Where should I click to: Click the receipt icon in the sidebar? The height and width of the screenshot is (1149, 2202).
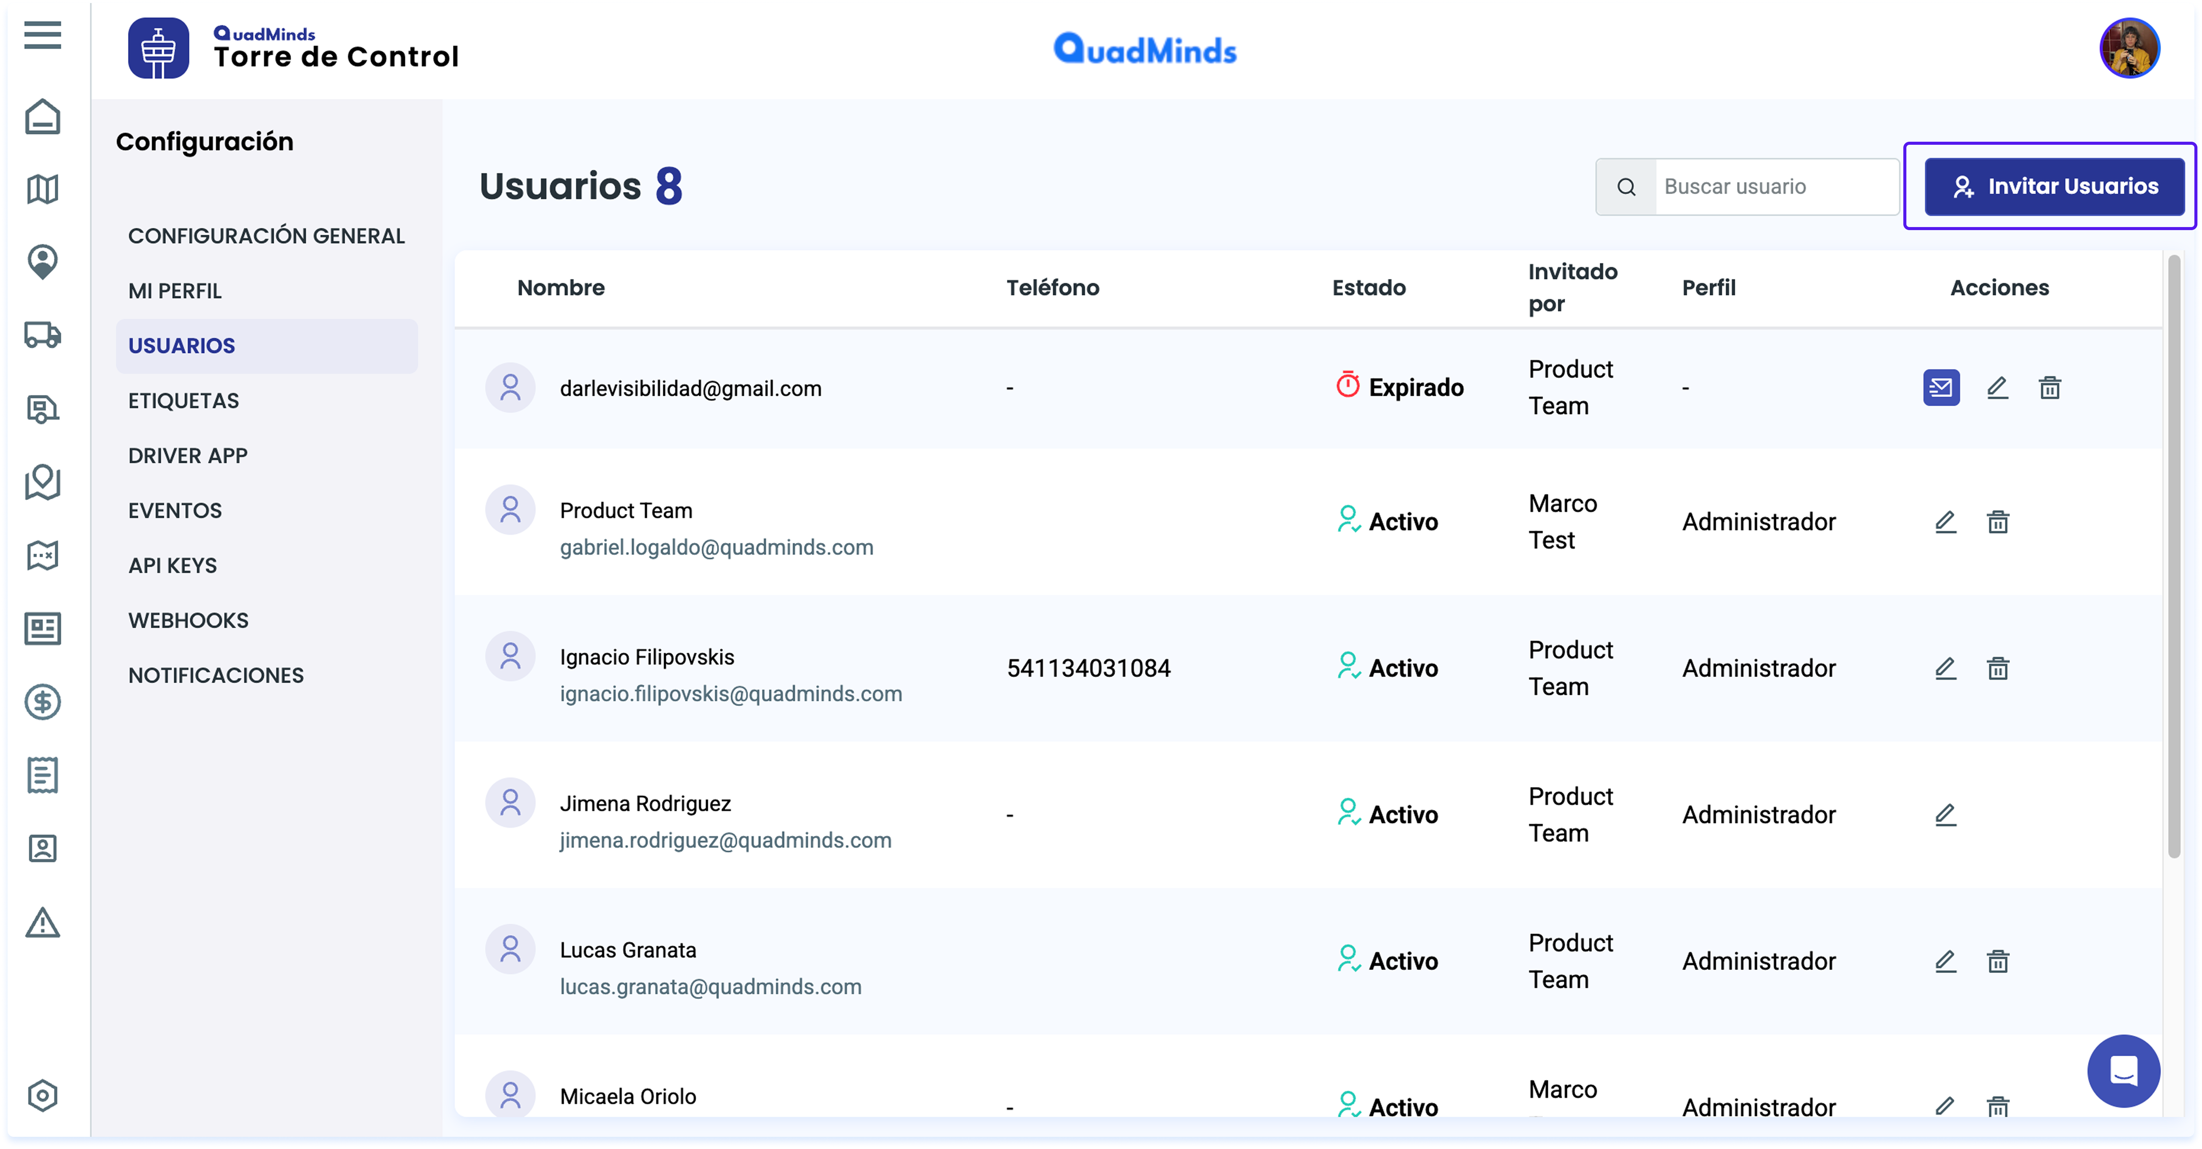[42, 774]
